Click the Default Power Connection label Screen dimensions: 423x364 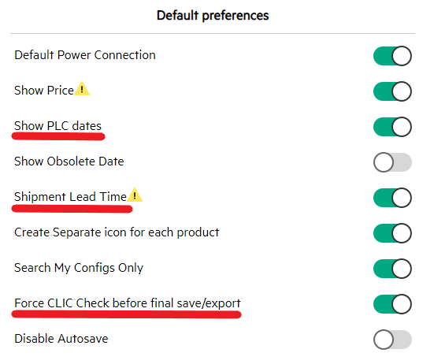[x=85, y=55]
